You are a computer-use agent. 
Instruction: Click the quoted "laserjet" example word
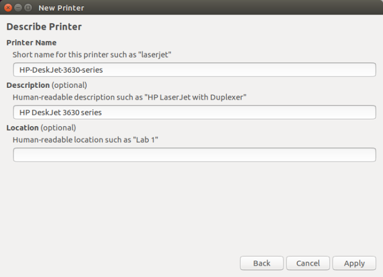coord(154,55)
